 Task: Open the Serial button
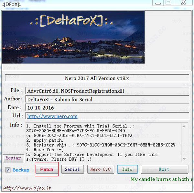72,169
